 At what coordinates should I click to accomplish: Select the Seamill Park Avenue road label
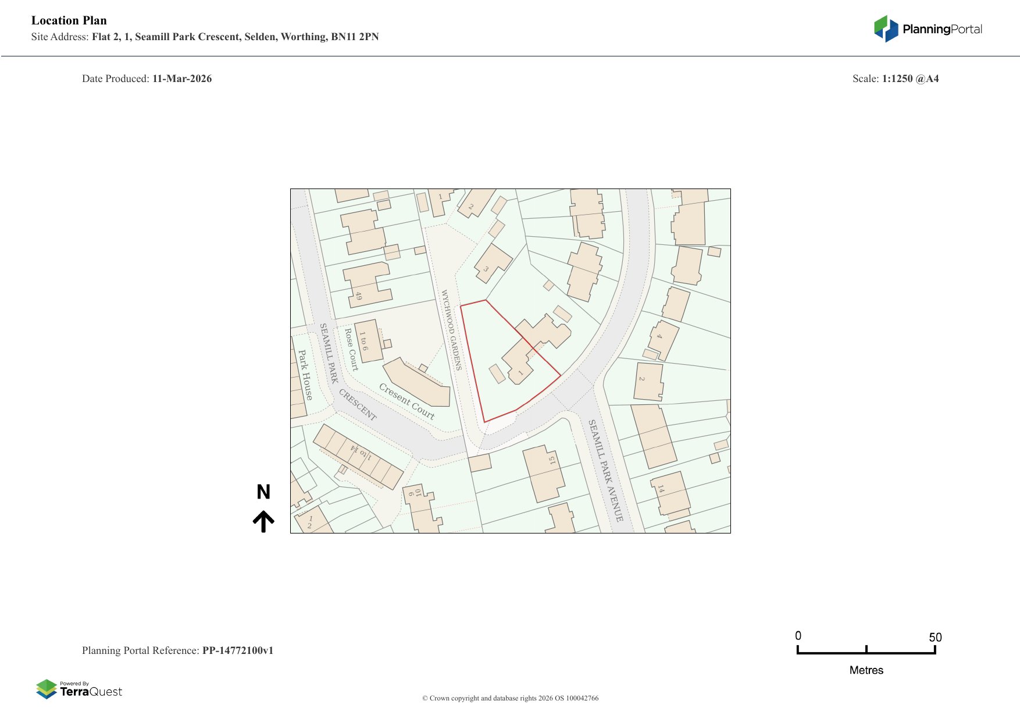click(605, 470)
